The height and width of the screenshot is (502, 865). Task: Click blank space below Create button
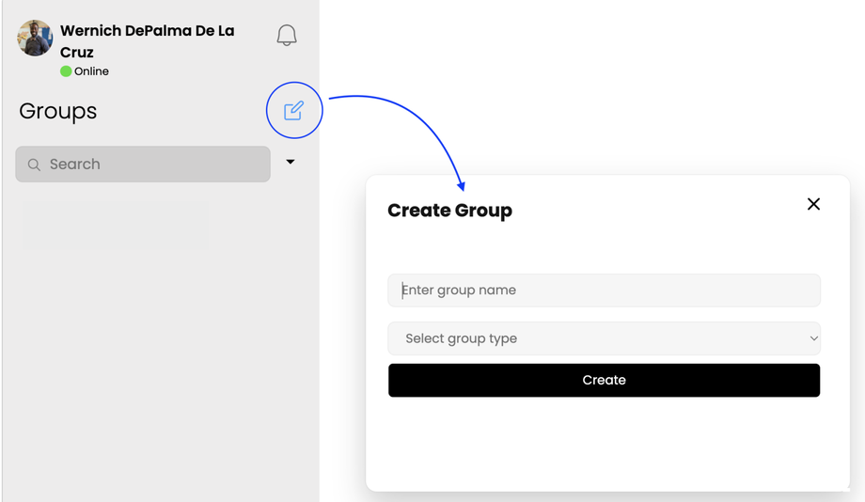point(604,442)
